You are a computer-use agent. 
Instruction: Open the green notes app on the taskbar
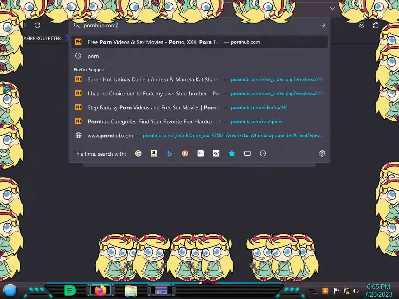coord(70,290)
